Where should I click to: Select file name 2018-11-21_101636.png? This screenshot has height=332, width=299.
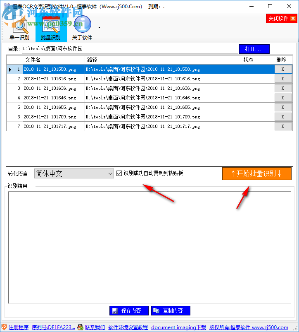tap(54, 88)
